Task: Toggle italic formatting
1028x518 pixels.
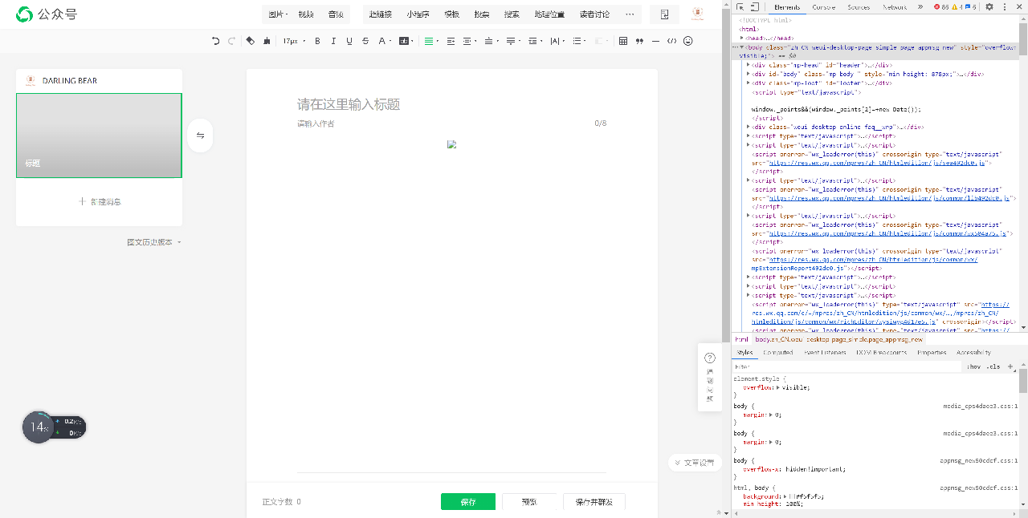Action: pyautogui.click(x=333, y=41)
